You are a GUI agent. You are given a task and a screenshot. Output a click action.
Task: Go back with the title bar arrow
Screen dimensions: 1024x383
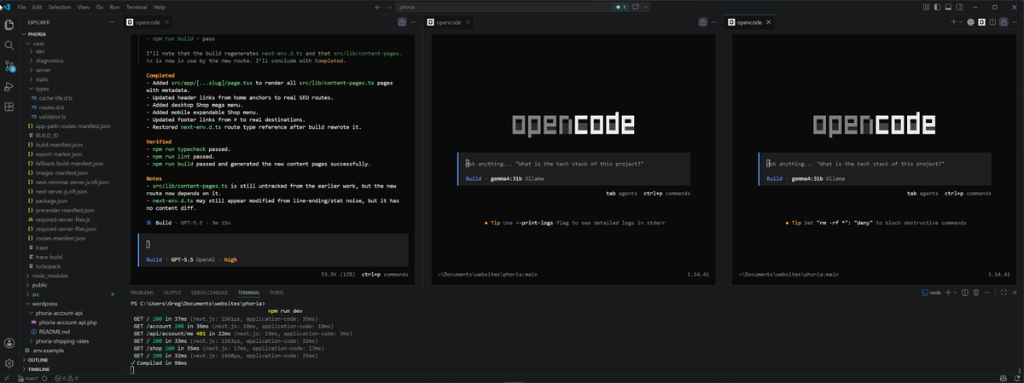coord(377,7)
